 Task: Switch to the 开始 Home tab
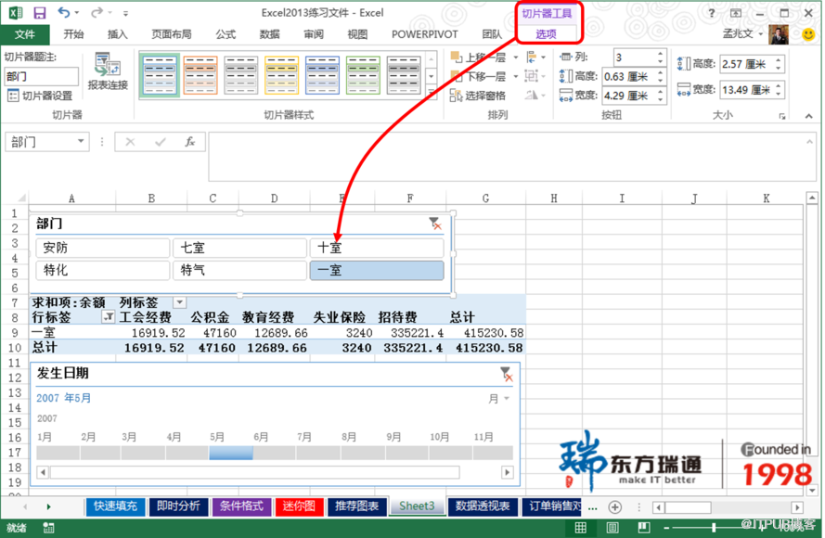(73, 34)
